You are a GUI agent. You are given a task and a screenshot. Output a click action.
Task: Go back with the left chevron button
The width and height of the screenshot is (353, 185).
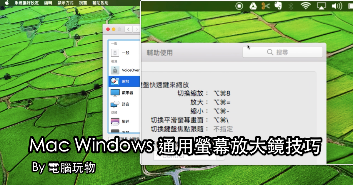click(128, 29)
